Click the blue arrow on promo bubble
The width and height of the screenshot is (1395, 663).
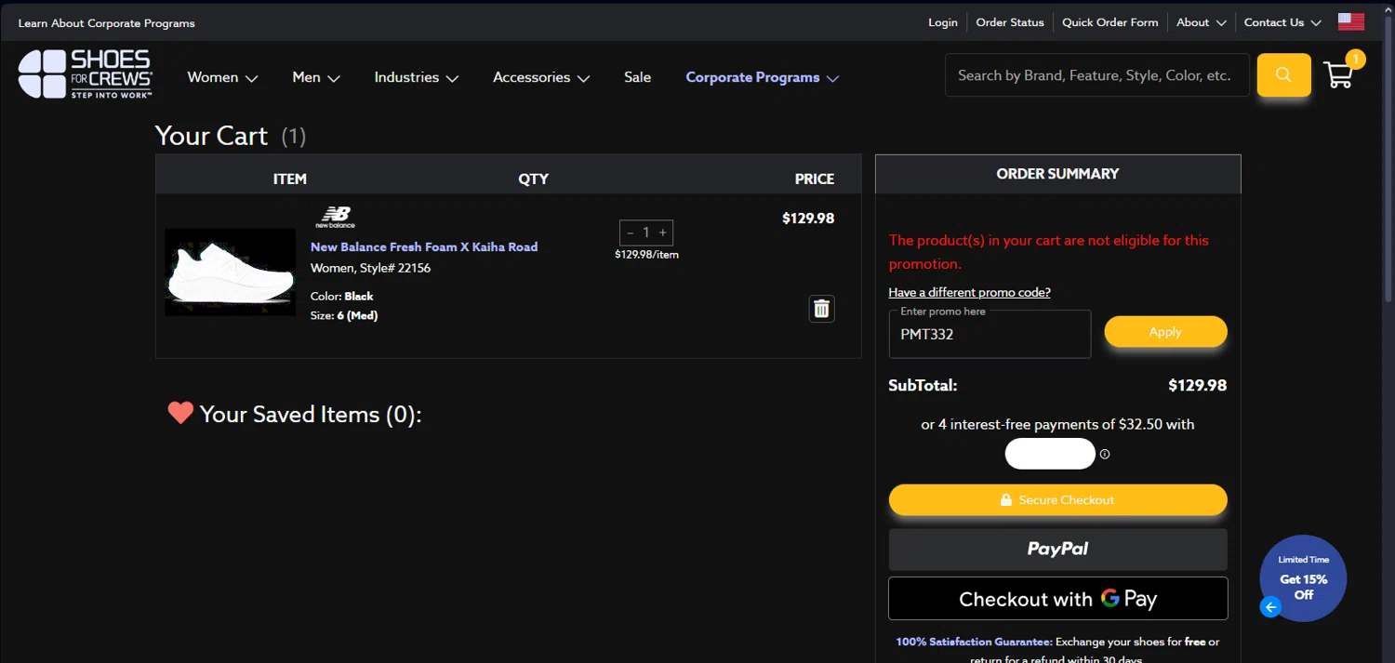pyautogui.click(x=1270, y=607)
